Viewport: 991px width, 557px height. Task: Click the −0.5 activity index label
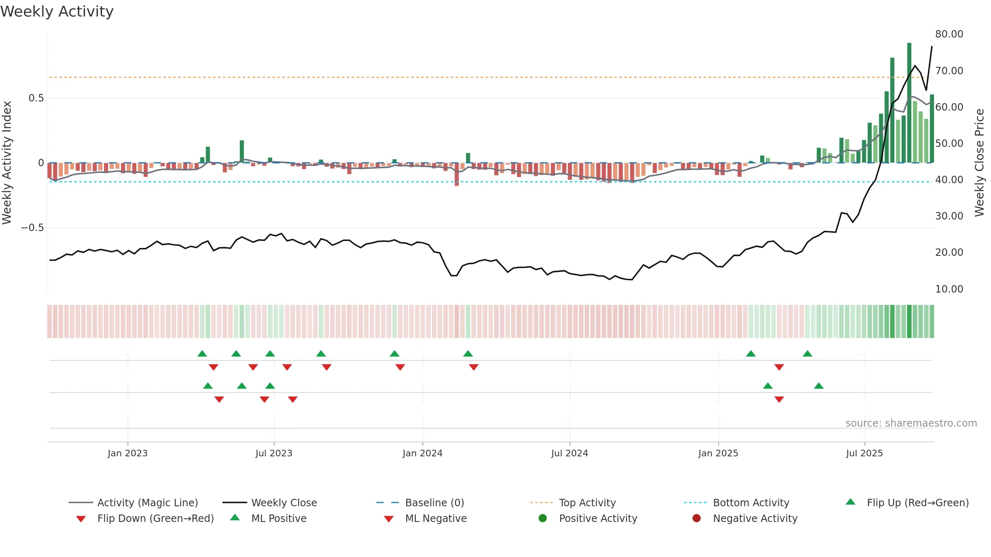(32, 228)
